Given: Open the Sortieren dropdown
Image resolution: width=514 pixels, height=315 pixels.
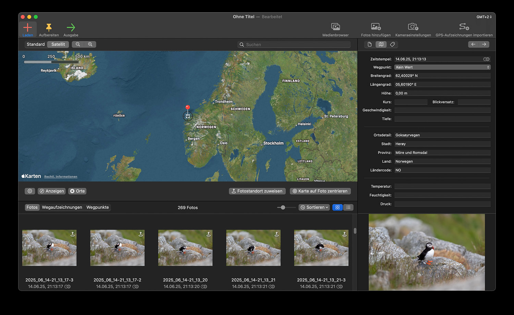Looking at the screenshot, I should [314, 207].
